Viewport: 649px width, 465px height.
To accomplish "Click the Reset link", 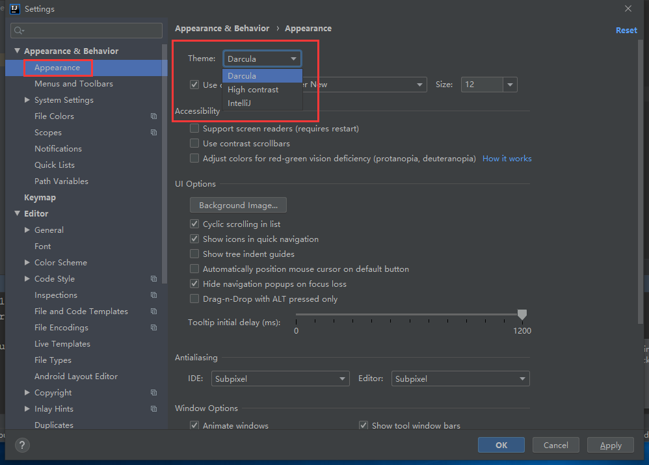I will coord(626,30).
